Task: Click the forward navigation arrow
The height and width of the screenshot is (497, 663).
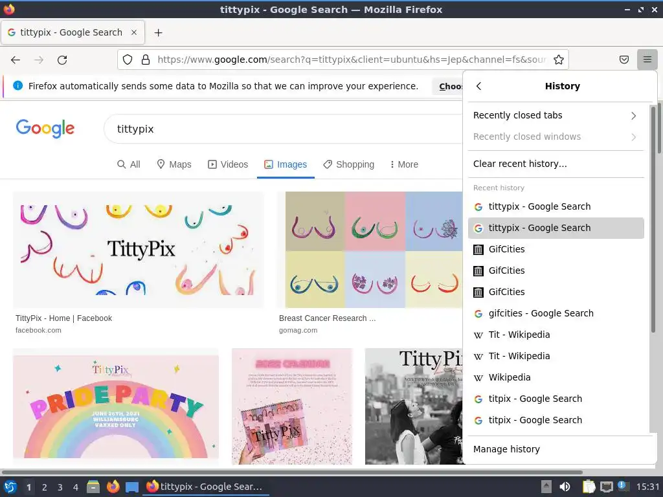Action: [39, 60]
